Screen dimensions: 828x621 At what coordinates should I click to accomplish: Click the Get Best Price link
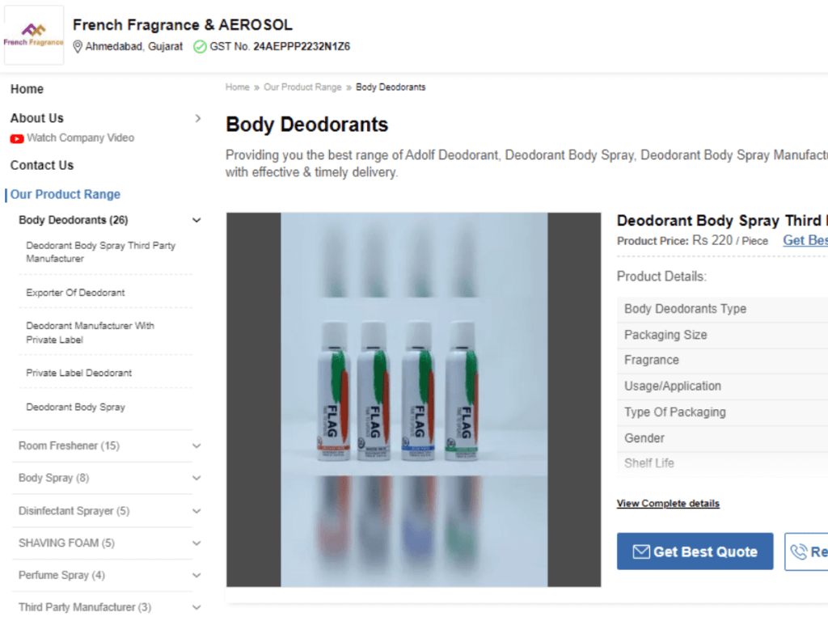(805, 241)
